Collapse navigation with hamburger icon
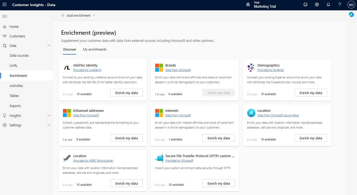 click(5, 16)
